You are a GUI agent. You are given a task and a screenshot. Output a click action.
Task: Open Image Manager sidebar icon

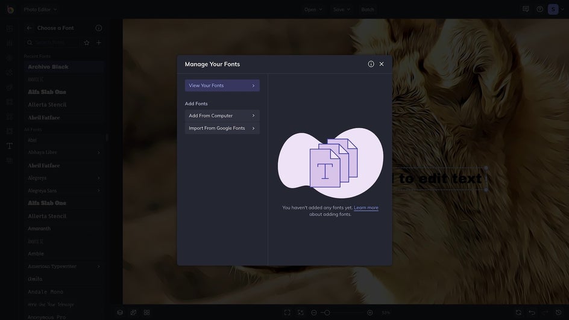(x=10, y=28)
